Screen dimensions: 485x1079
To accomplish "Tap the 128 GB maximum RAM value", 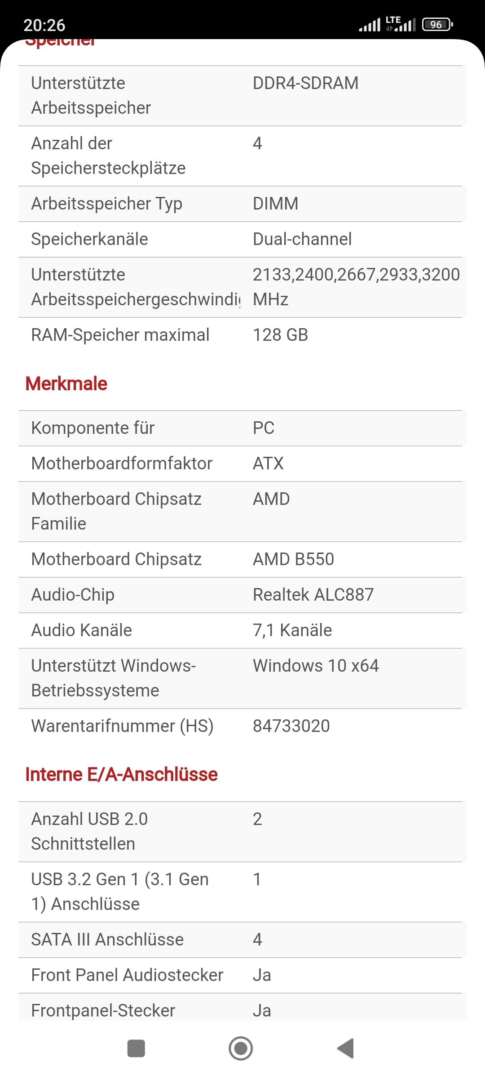I will (x=280, y=335).
